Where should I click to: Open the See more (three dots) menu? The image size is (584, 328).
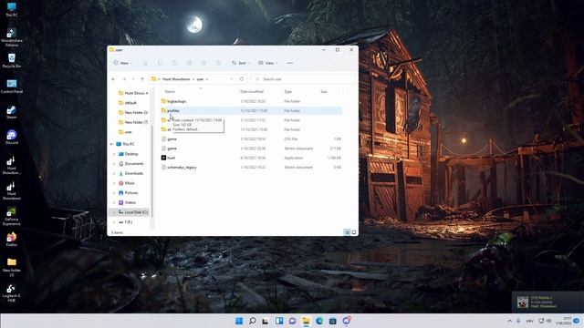(x=290, y=63)
